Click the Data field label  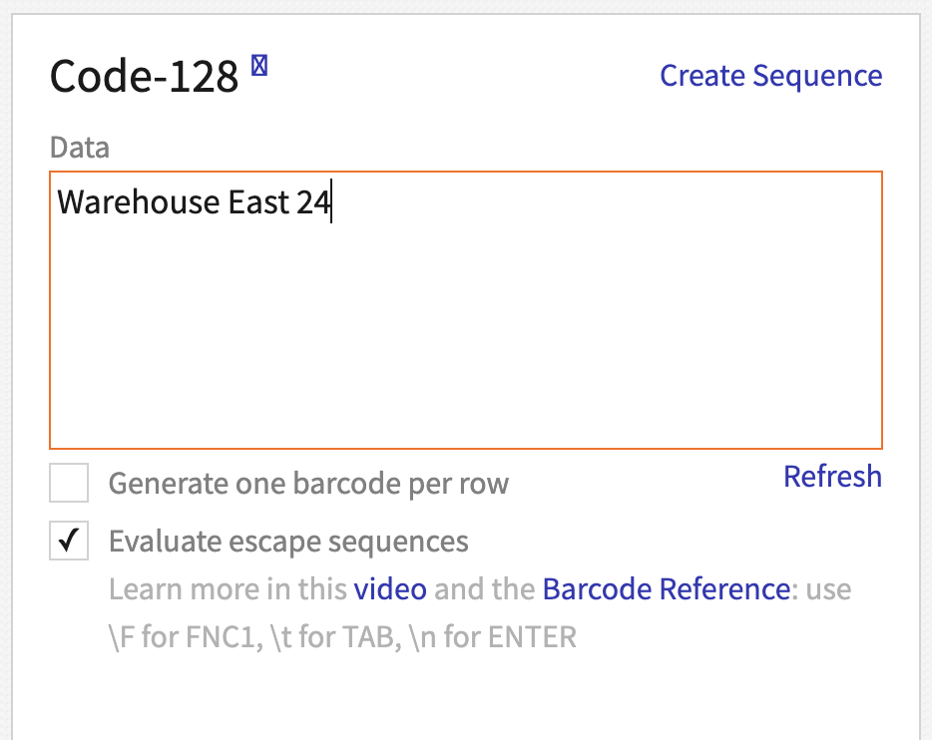pos(80,149)
